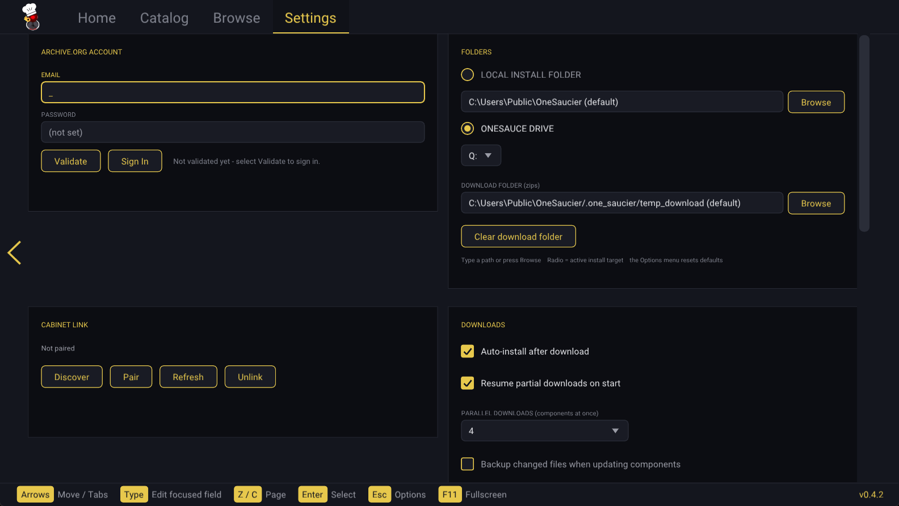Edit the download folder path field
The width and height of the screenshot is (899, 506).
tap(622, 203)
